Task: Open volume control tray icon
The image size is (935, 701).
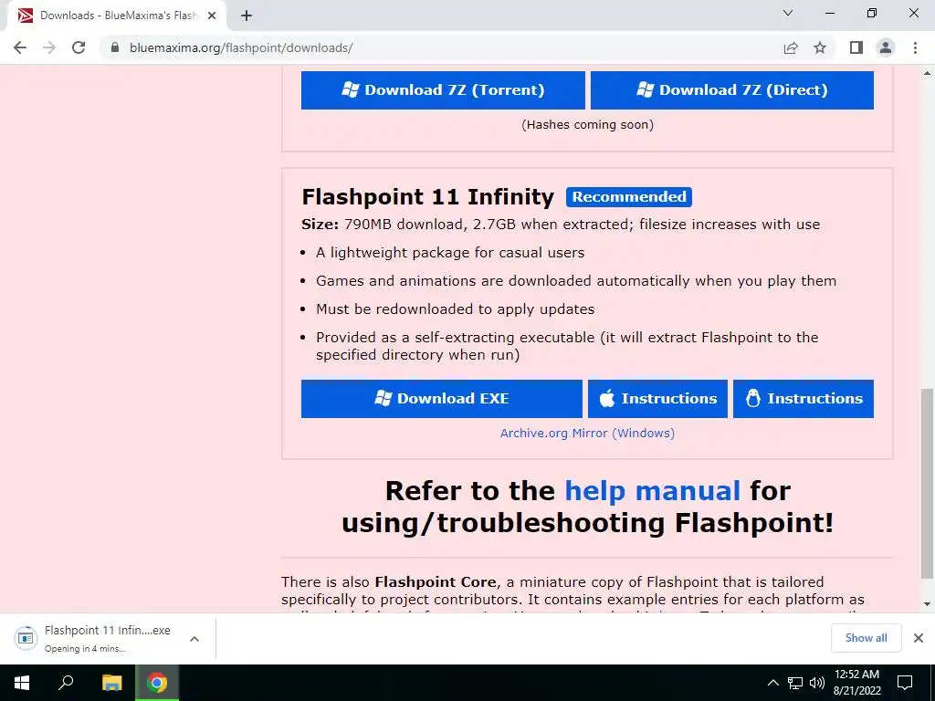Action: click(817, 683)
